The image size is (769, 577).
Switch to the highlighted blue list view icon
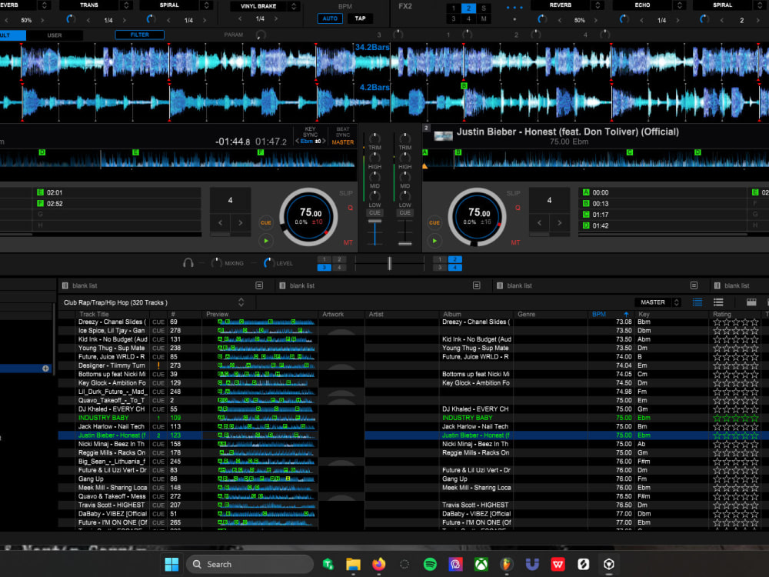(697, 302)
